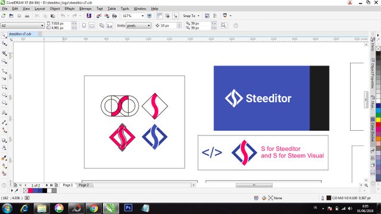Switch to the Page 2 tab
This screenshot has width=381, height=214.
[x=83, y=185]
